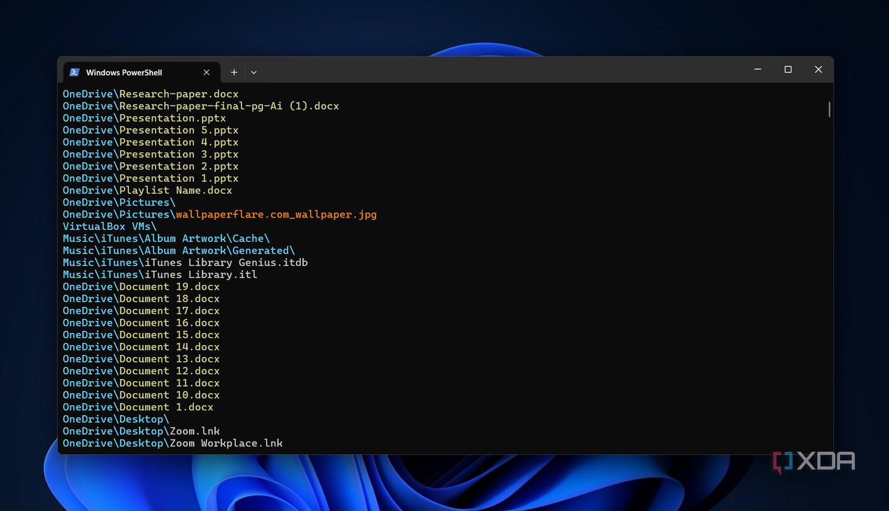Click the Research-paper-final-pg-Ai (1).docx line
Viewport: 889px width, 511px height.
click(x=201, y=106)
